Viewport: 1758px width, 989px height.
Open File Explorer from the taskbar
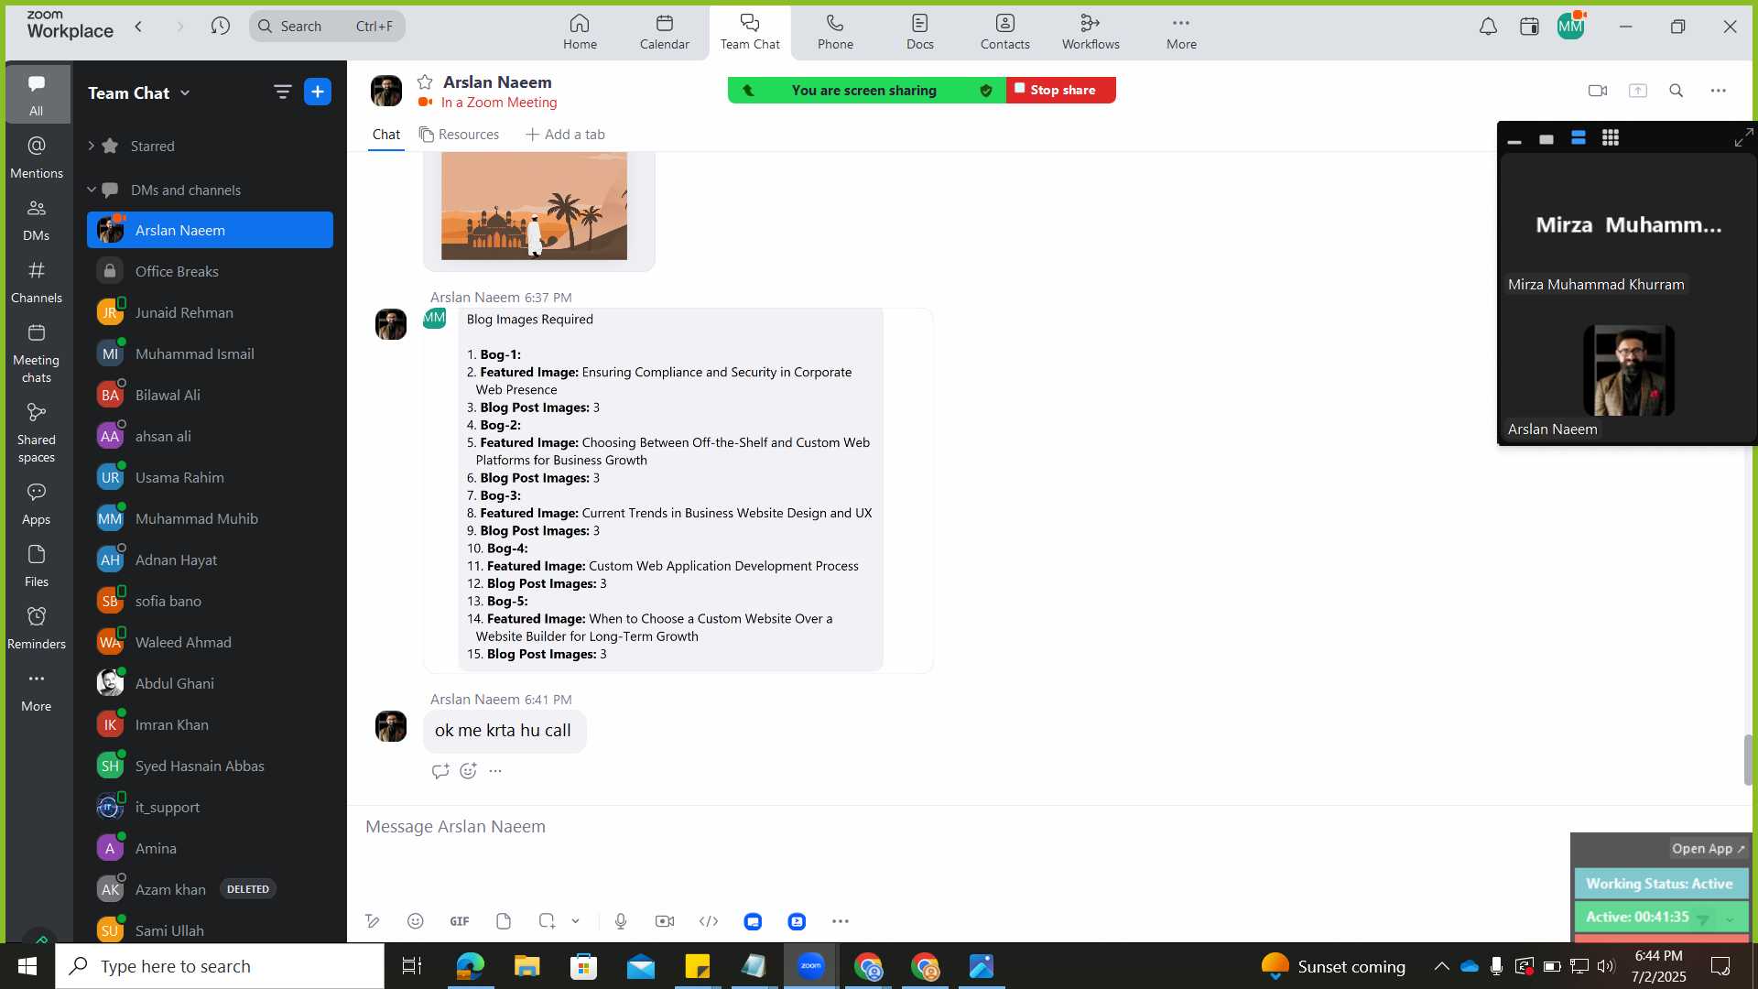(x=526, y=966)
